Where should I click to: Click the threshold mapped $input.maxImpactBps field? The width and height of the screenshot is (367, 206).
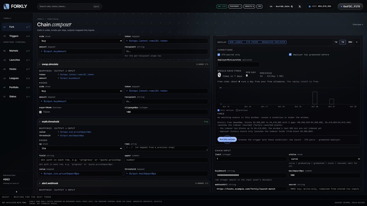[x=166, y=174]
